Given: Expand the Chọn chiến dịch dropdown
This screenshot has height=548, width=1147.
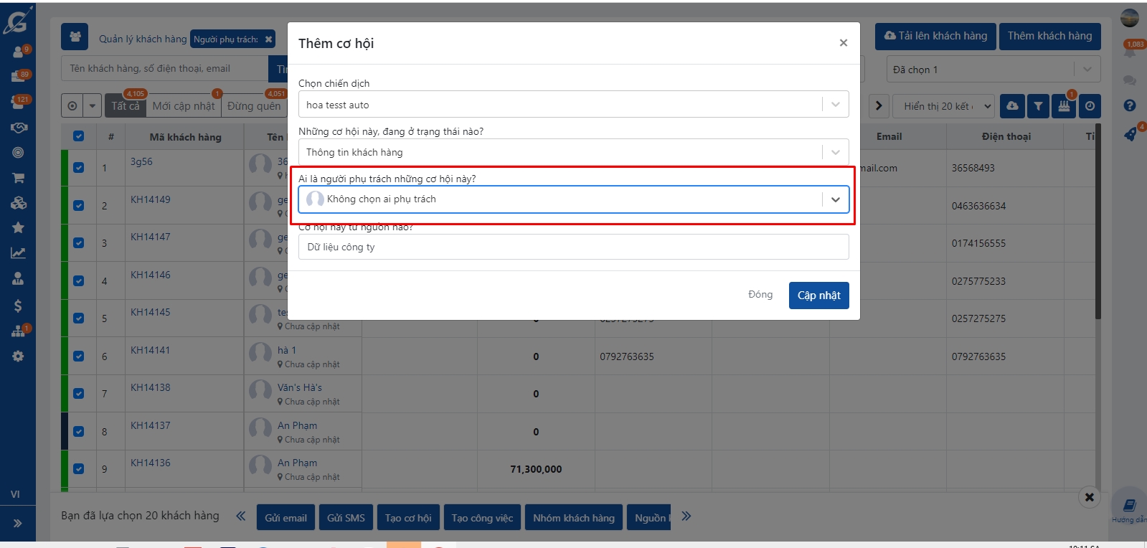Looking at the screenshot, I should 835,105.
